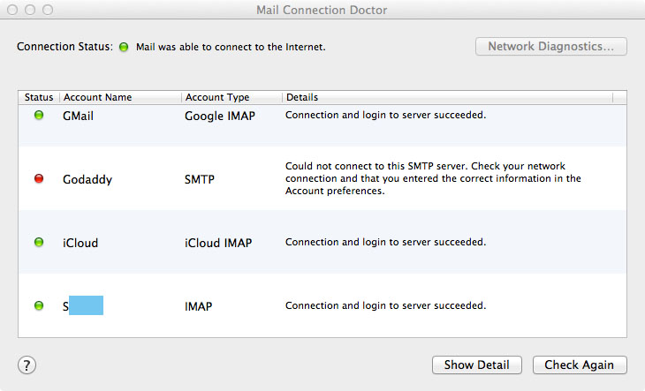Sort by the Status column header
Image resolution: width=645 pixels, height=391 pixels.
[39, 97]
